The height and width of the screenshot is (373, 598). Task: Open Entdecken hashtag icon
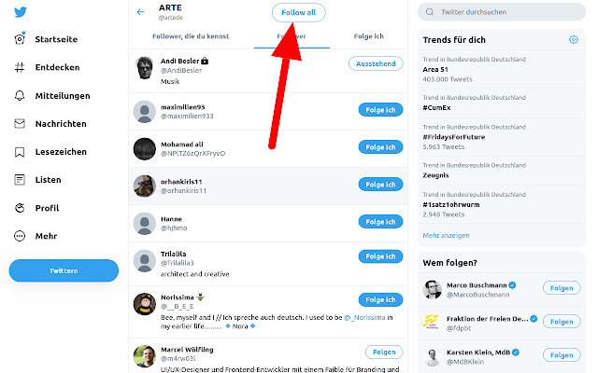[20, 67]
